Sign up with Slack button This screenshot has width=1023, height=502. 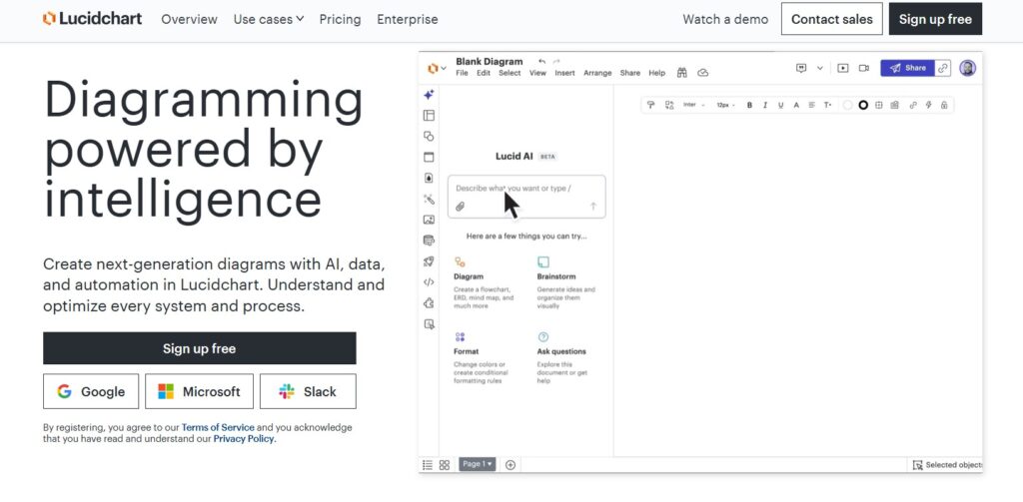coord(308,391)
